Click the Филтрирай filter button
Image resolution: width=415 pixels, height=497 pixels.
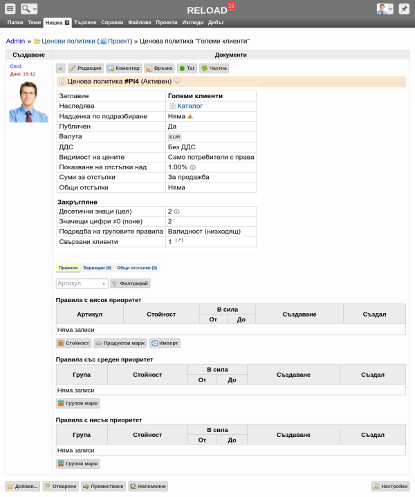[130, 283]
